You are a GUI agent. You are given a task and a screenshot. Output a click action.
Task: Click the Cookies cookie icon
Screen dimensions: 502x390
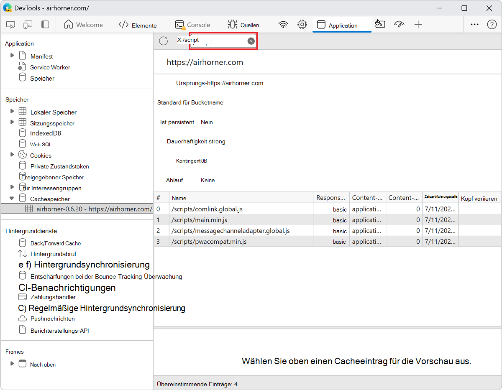pos(23,155)
